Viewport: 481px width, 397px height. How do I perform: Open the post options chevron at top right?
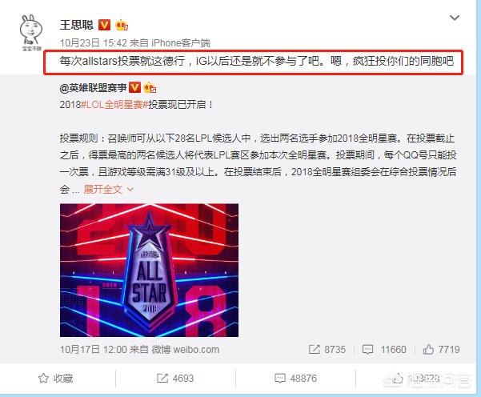[x=455, y=18]
